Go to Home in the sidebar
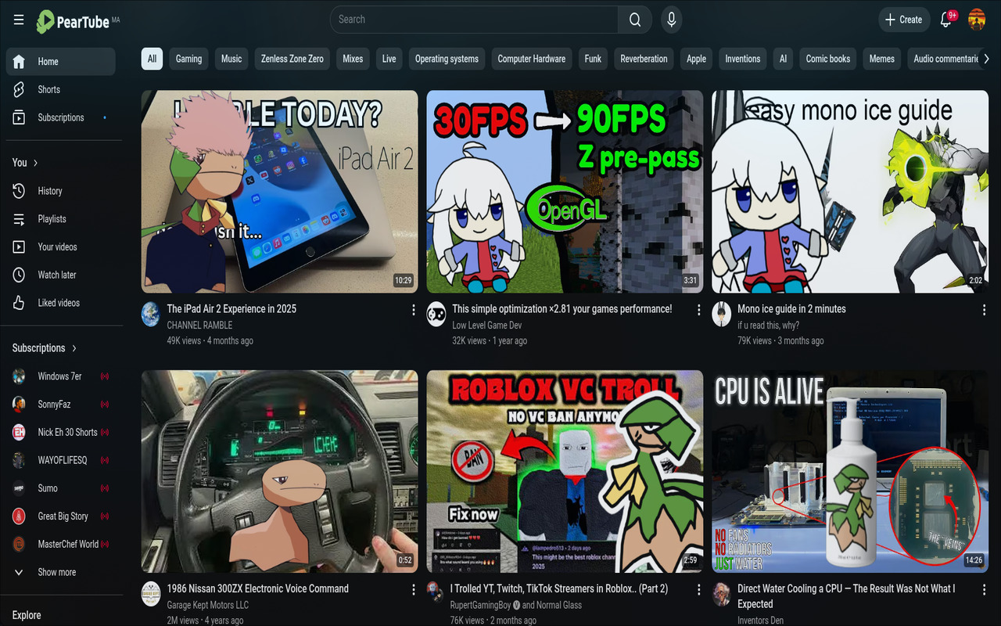Screen dimensions: 1001x626 coord(60,61)
